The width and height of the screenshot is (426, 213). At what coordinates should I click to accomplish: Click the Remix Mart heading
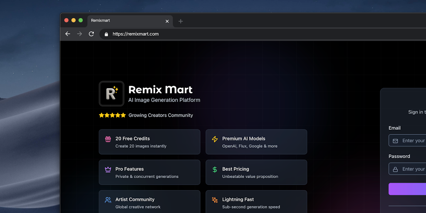[x=160, y=89]
